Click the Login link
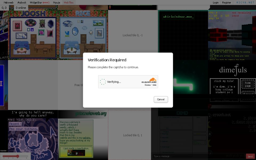Viewport: 256px width, 160px height. pyautogui.click(x=215, y=2)
